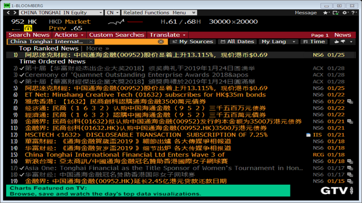This screenshot has height=203, width=362.
Task: Open the CHINA TONGHAI IN Equity security dropdown
Action: point(61,13)
